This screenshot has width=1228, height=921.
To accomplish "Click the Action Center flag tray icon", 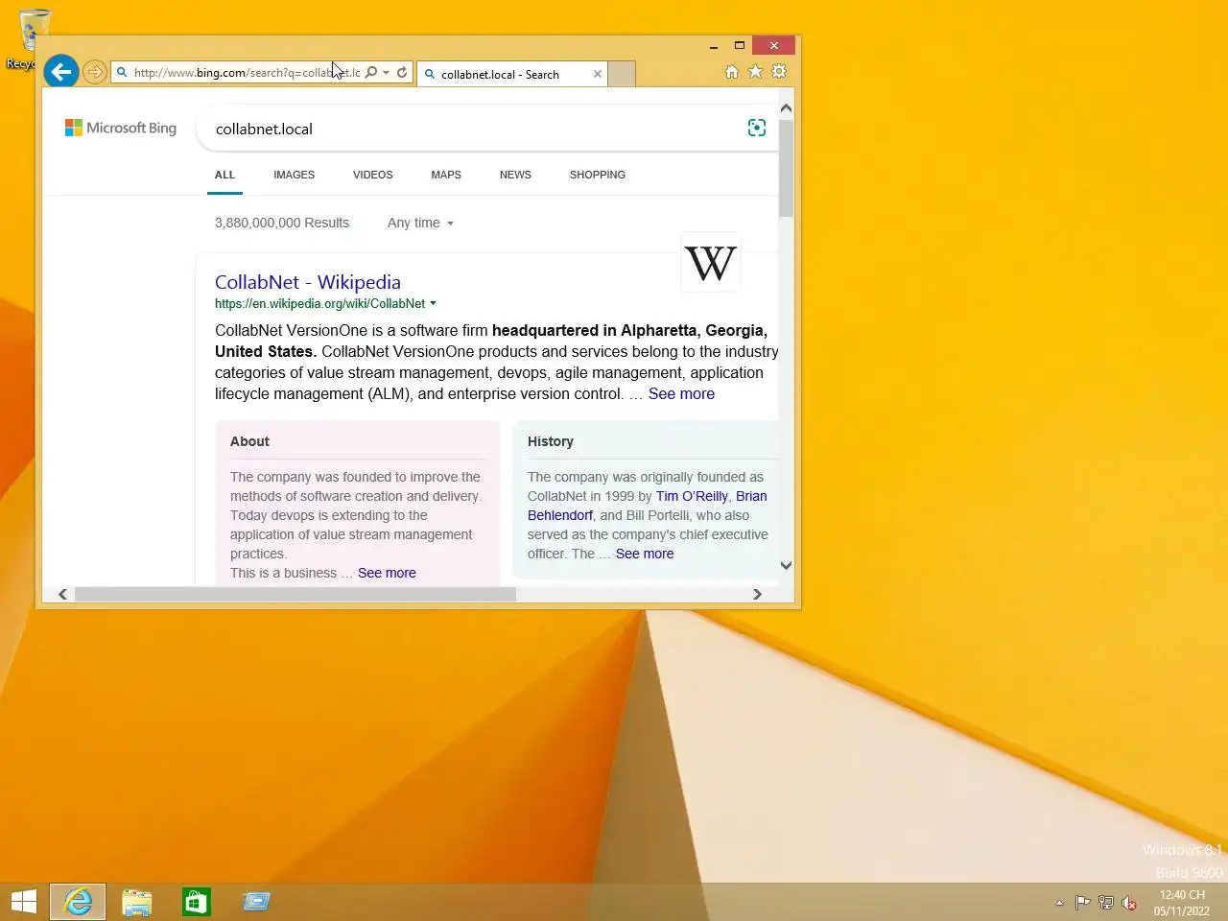I will 1082,903.
